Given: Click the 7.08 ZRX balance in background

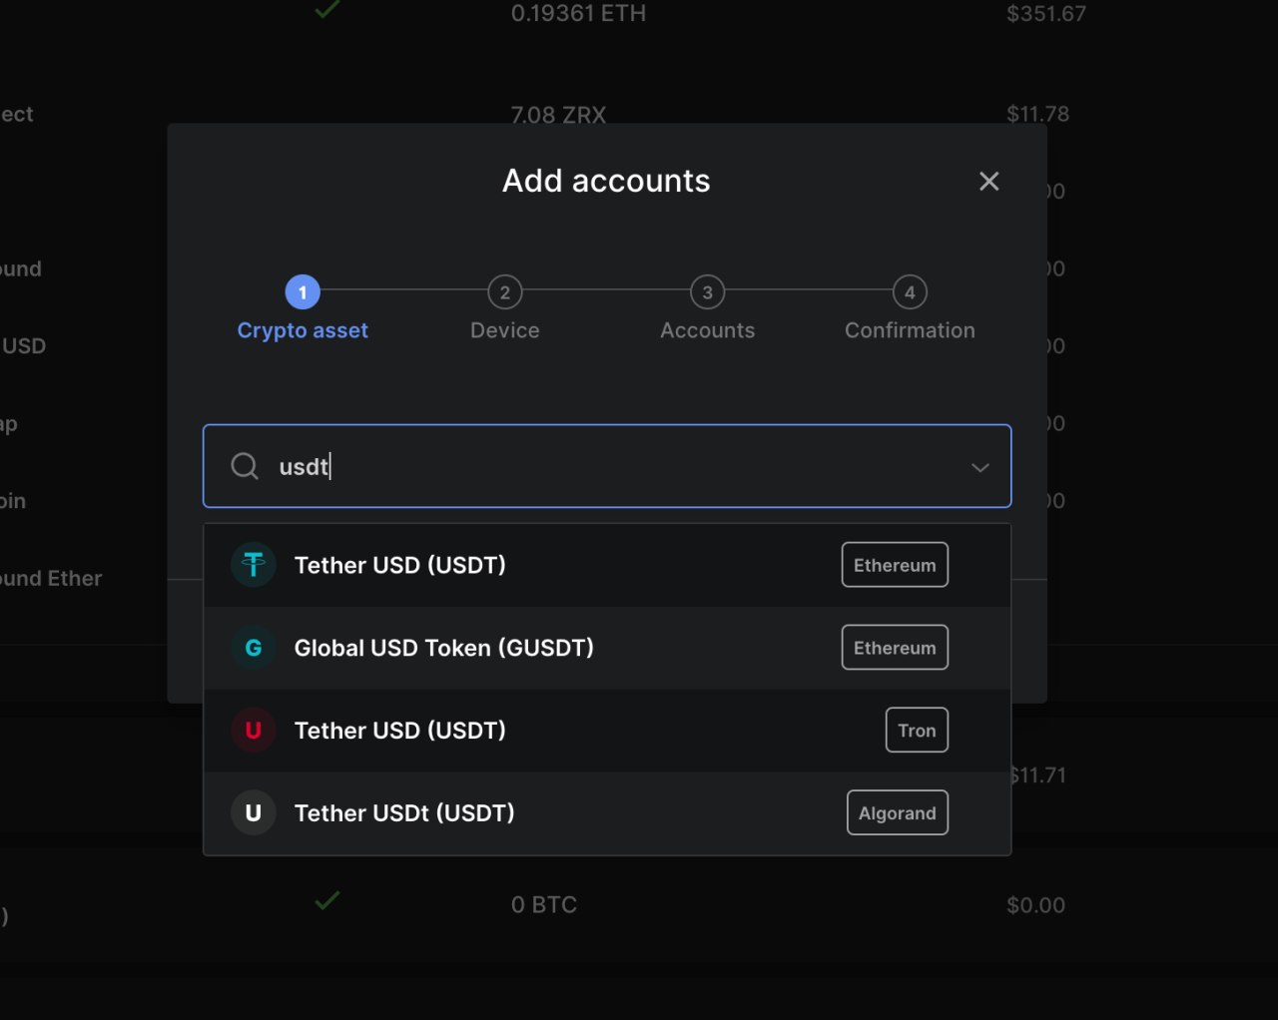Looking at the screenshot, I should (x=558, y=115).
